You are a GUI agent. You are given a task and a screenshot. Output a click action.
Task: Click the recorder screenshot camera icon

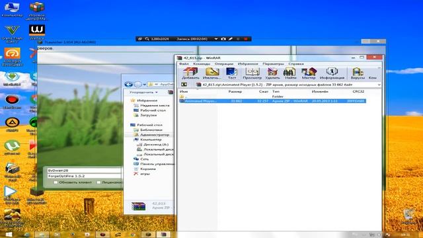223,39
